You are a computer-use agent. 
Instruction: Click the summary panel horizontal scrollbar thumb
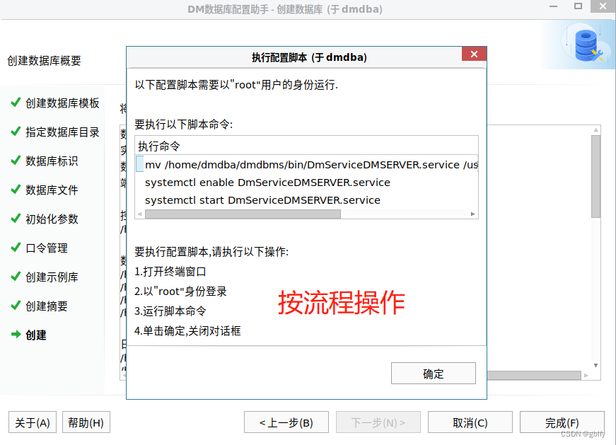(x=534, y=376)
